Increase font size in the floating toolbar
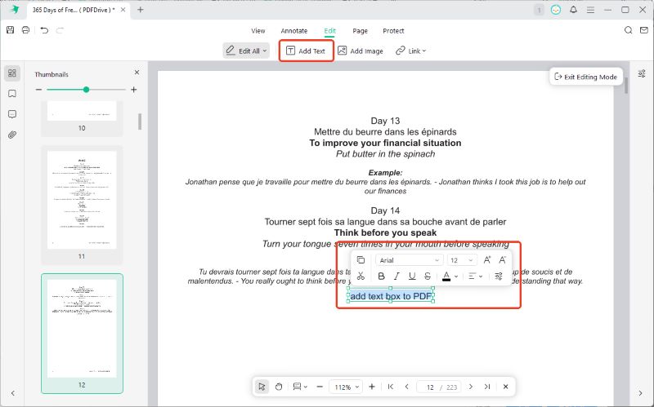Viewport: 654px width, 407px height. click(x=486, y=260)
